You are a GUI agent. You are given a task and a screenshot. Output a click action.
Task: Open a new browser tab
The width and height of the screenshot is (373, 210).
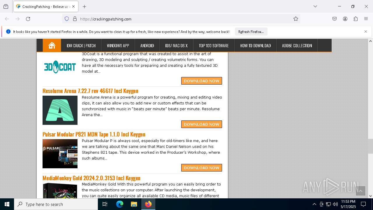pos(85,6)
